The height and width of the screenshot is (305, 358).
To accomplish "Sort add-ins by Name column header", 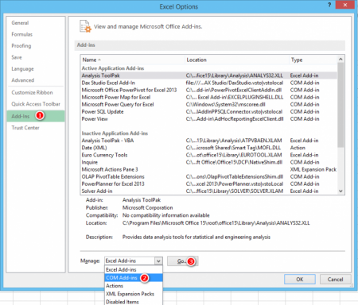I will point(133,60).
